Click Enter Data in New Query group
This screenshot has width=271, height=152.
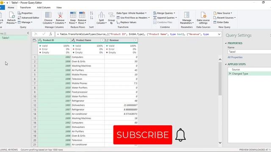tap(221, 22)
